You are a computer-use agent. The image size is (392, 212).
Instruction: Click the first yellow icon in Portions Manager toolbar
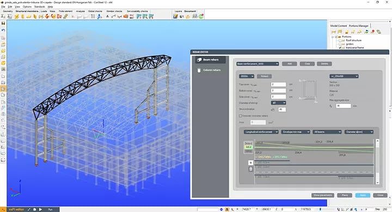point(334,32)
